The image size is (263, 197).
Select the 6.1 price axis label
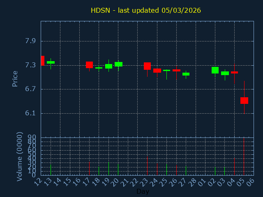point(30,113)
